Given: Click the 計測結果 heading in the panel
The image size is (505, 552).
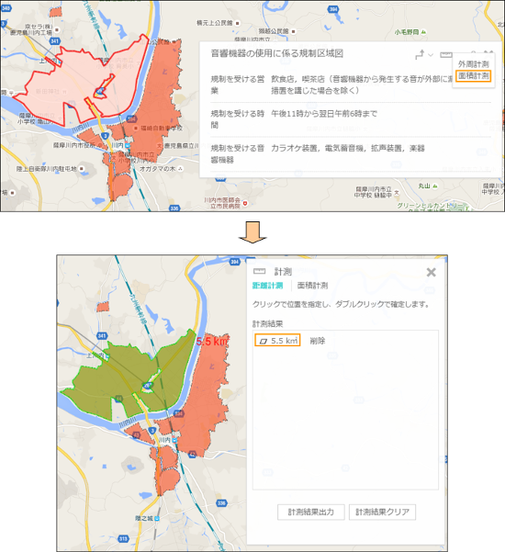Looking at the screenshot, I should (x=268, y=323).
